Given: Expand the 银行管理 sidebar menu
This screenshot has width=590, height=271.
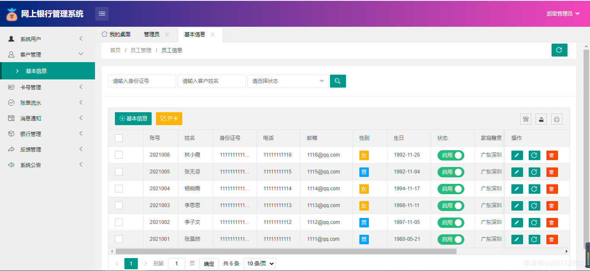Looking at the screenshot, I should pyautogui.click(x=48, y=134).
